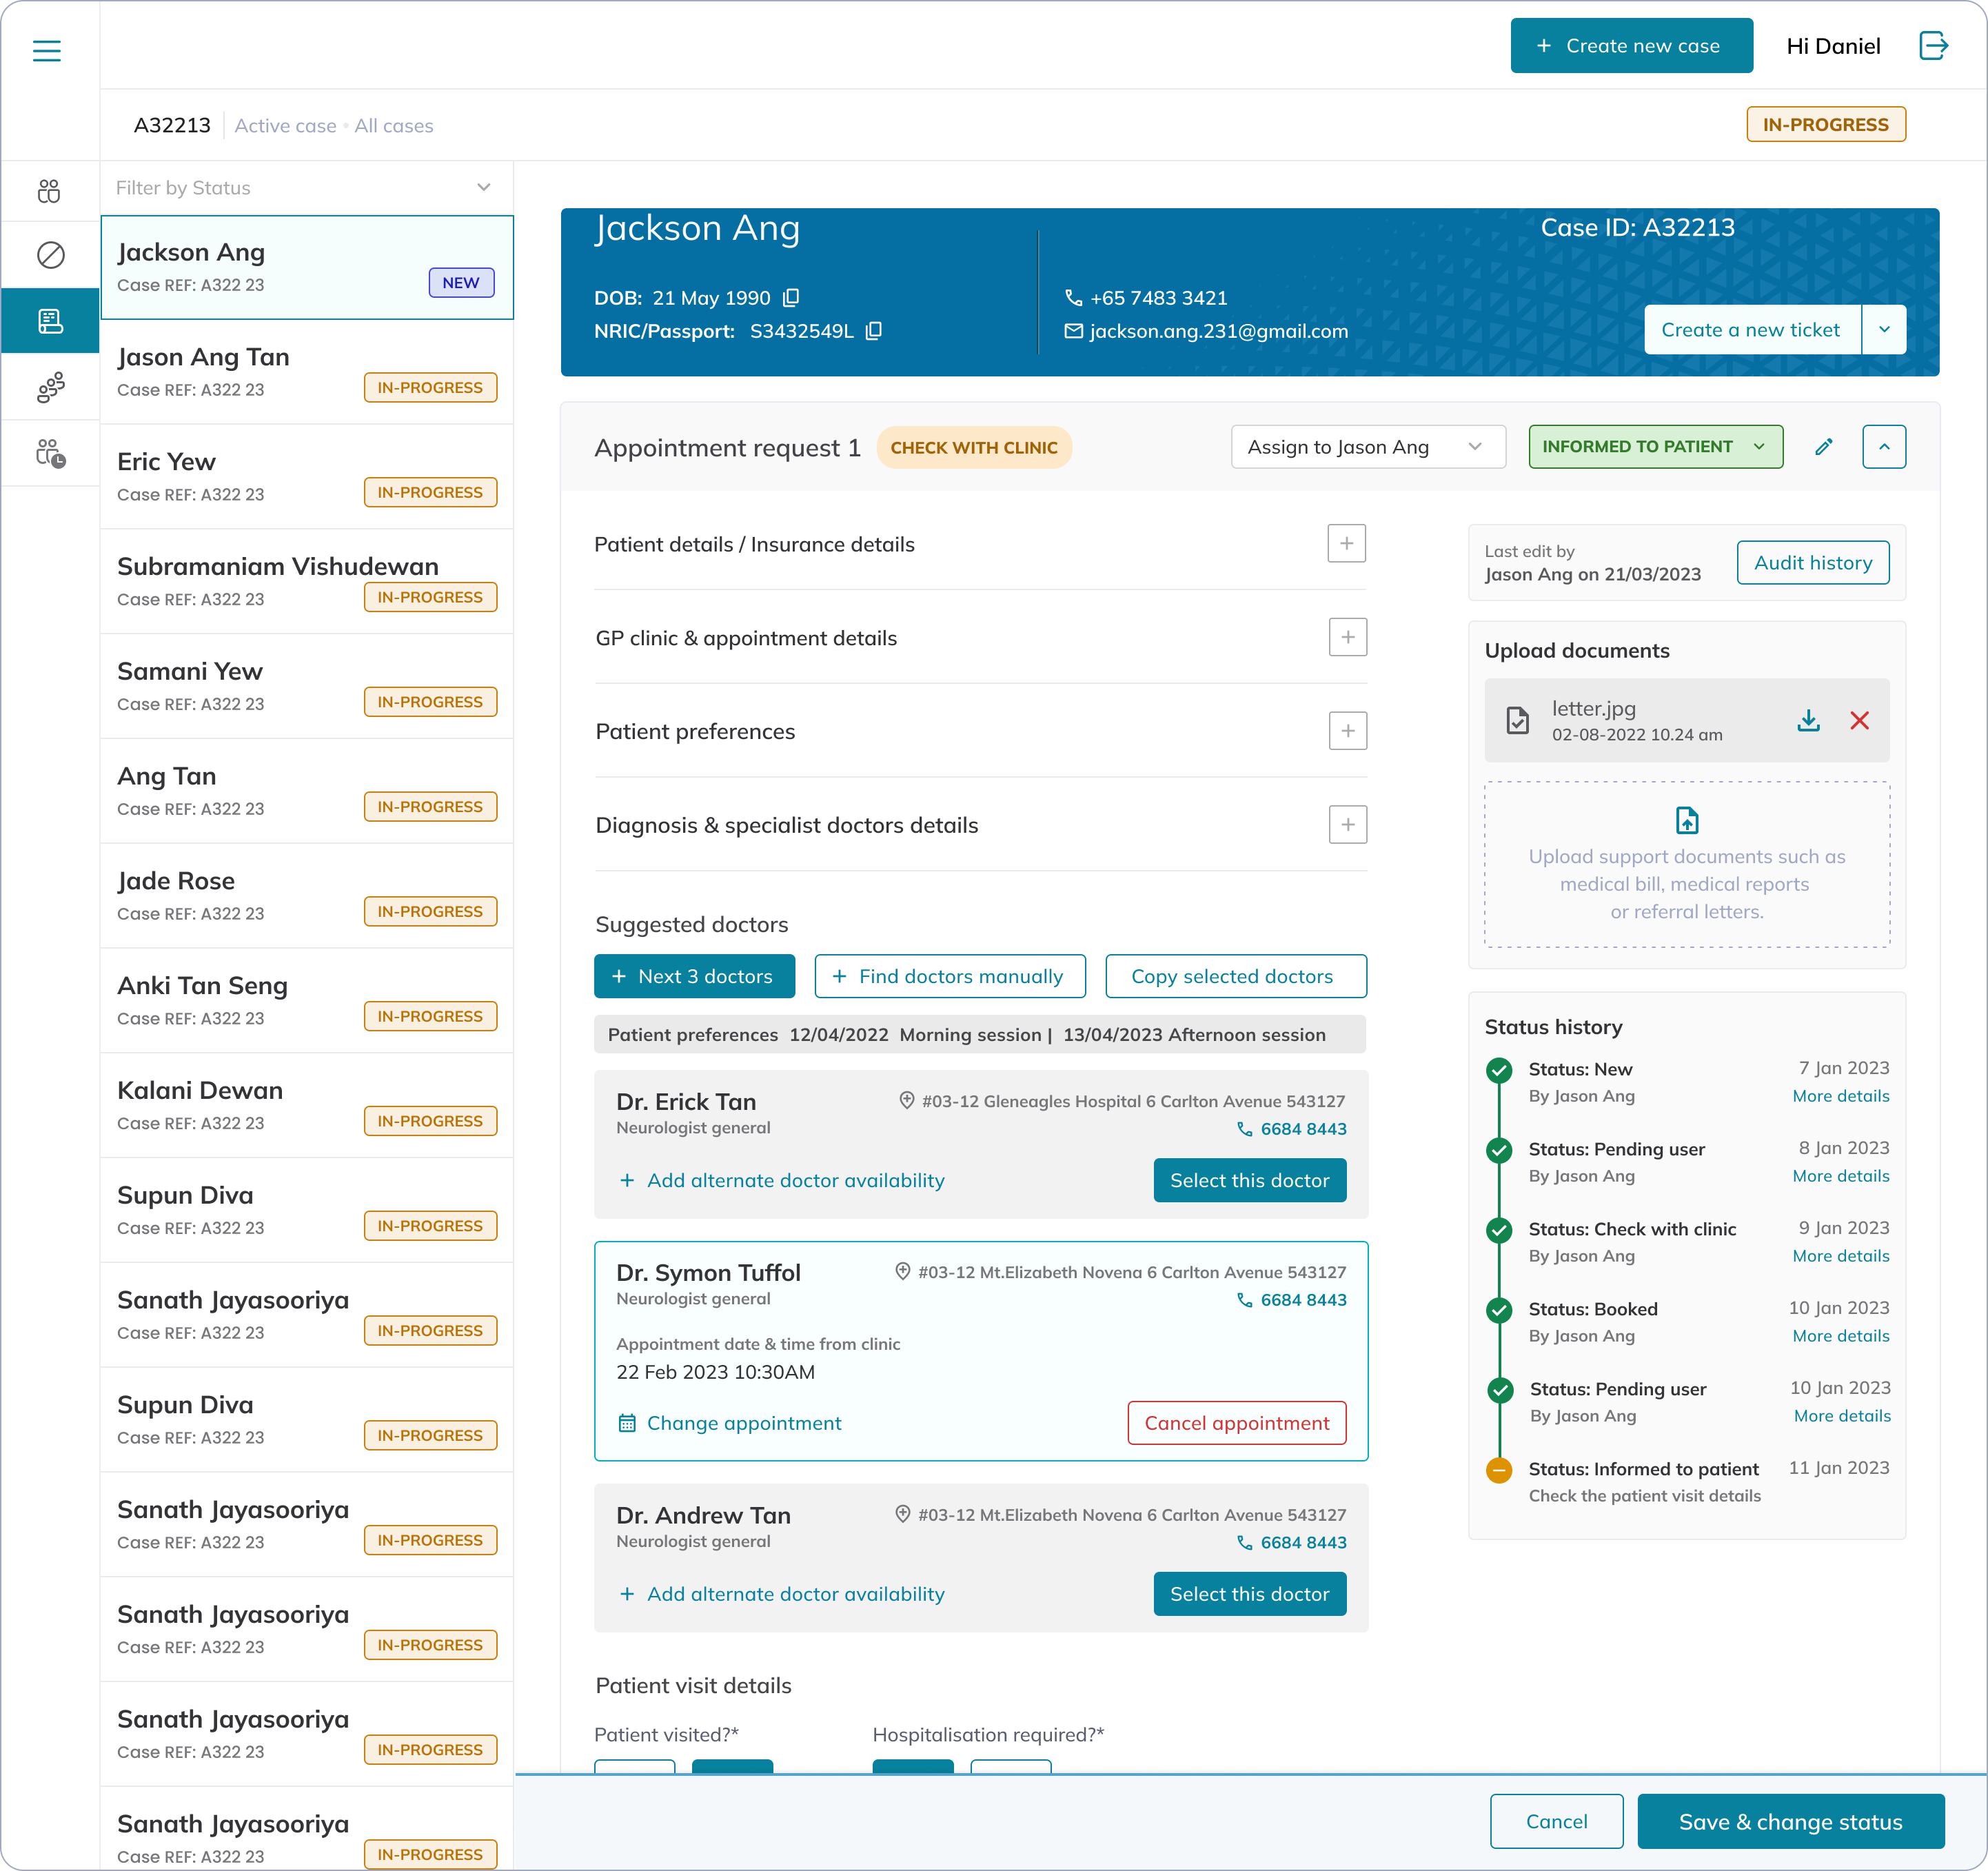
Task: Click the upload support documents drop area
Action: pos(1686,864)
